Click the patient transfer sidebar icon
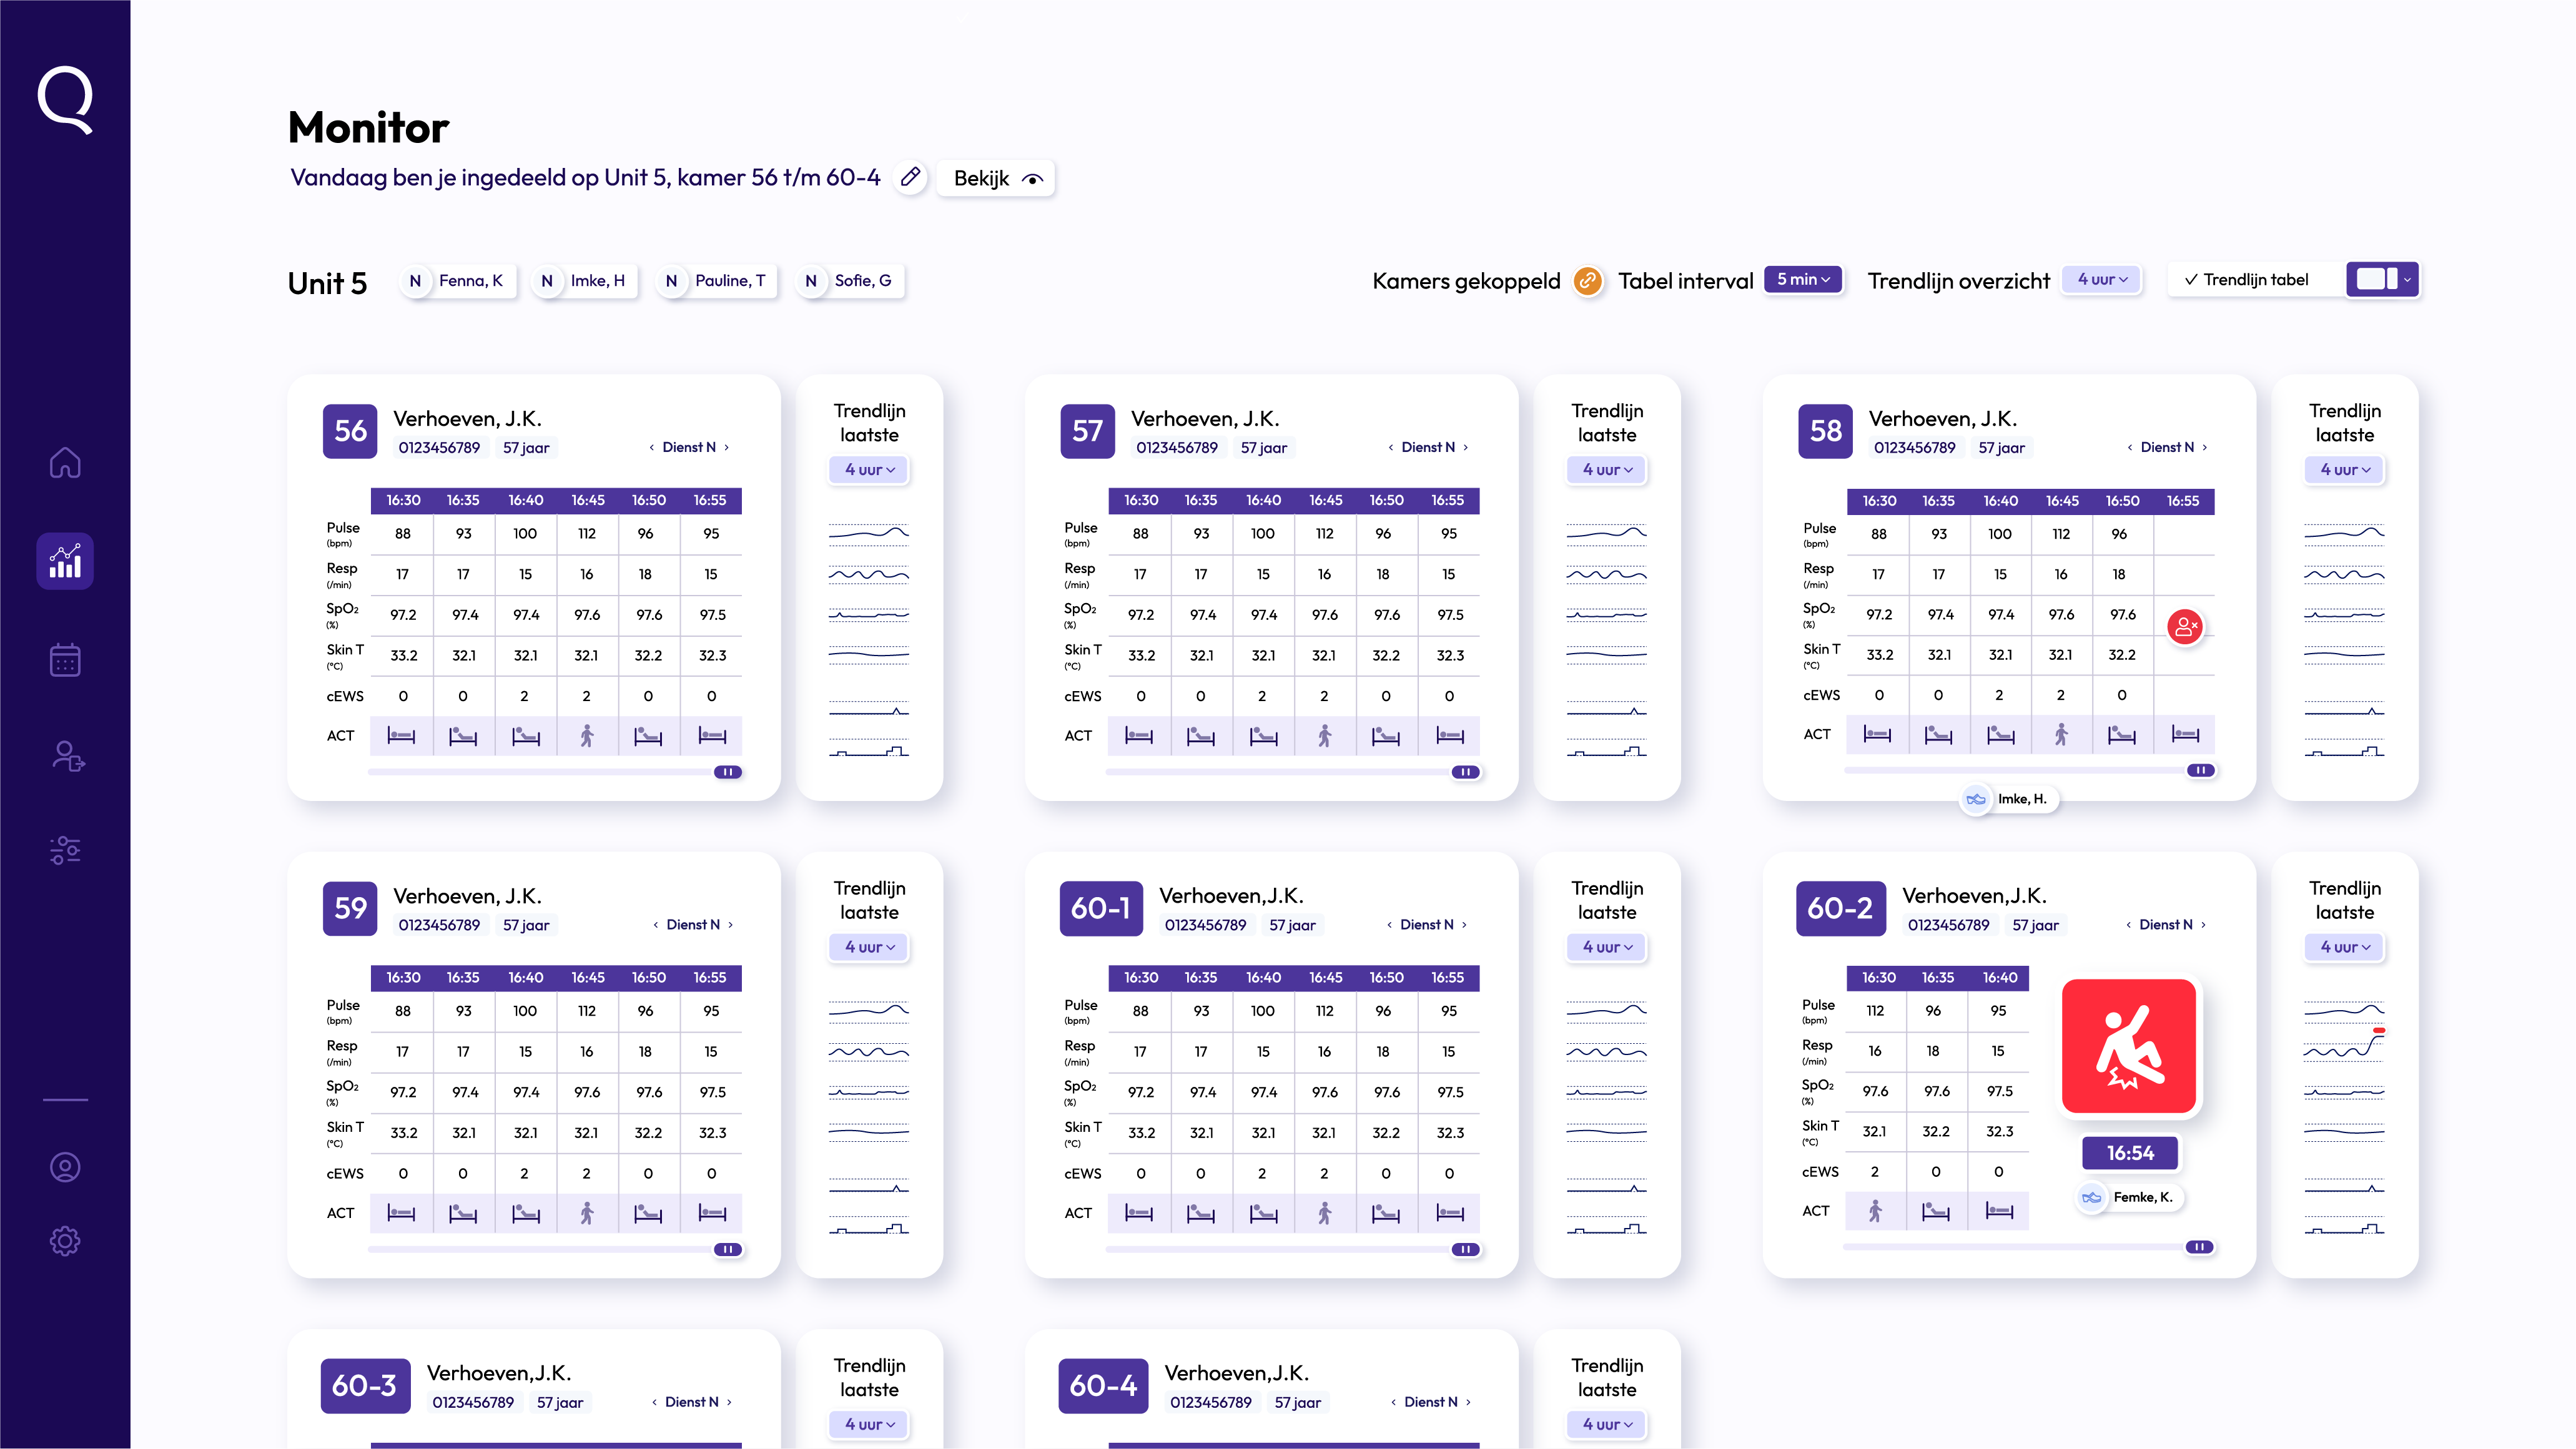 pos(67,756)
